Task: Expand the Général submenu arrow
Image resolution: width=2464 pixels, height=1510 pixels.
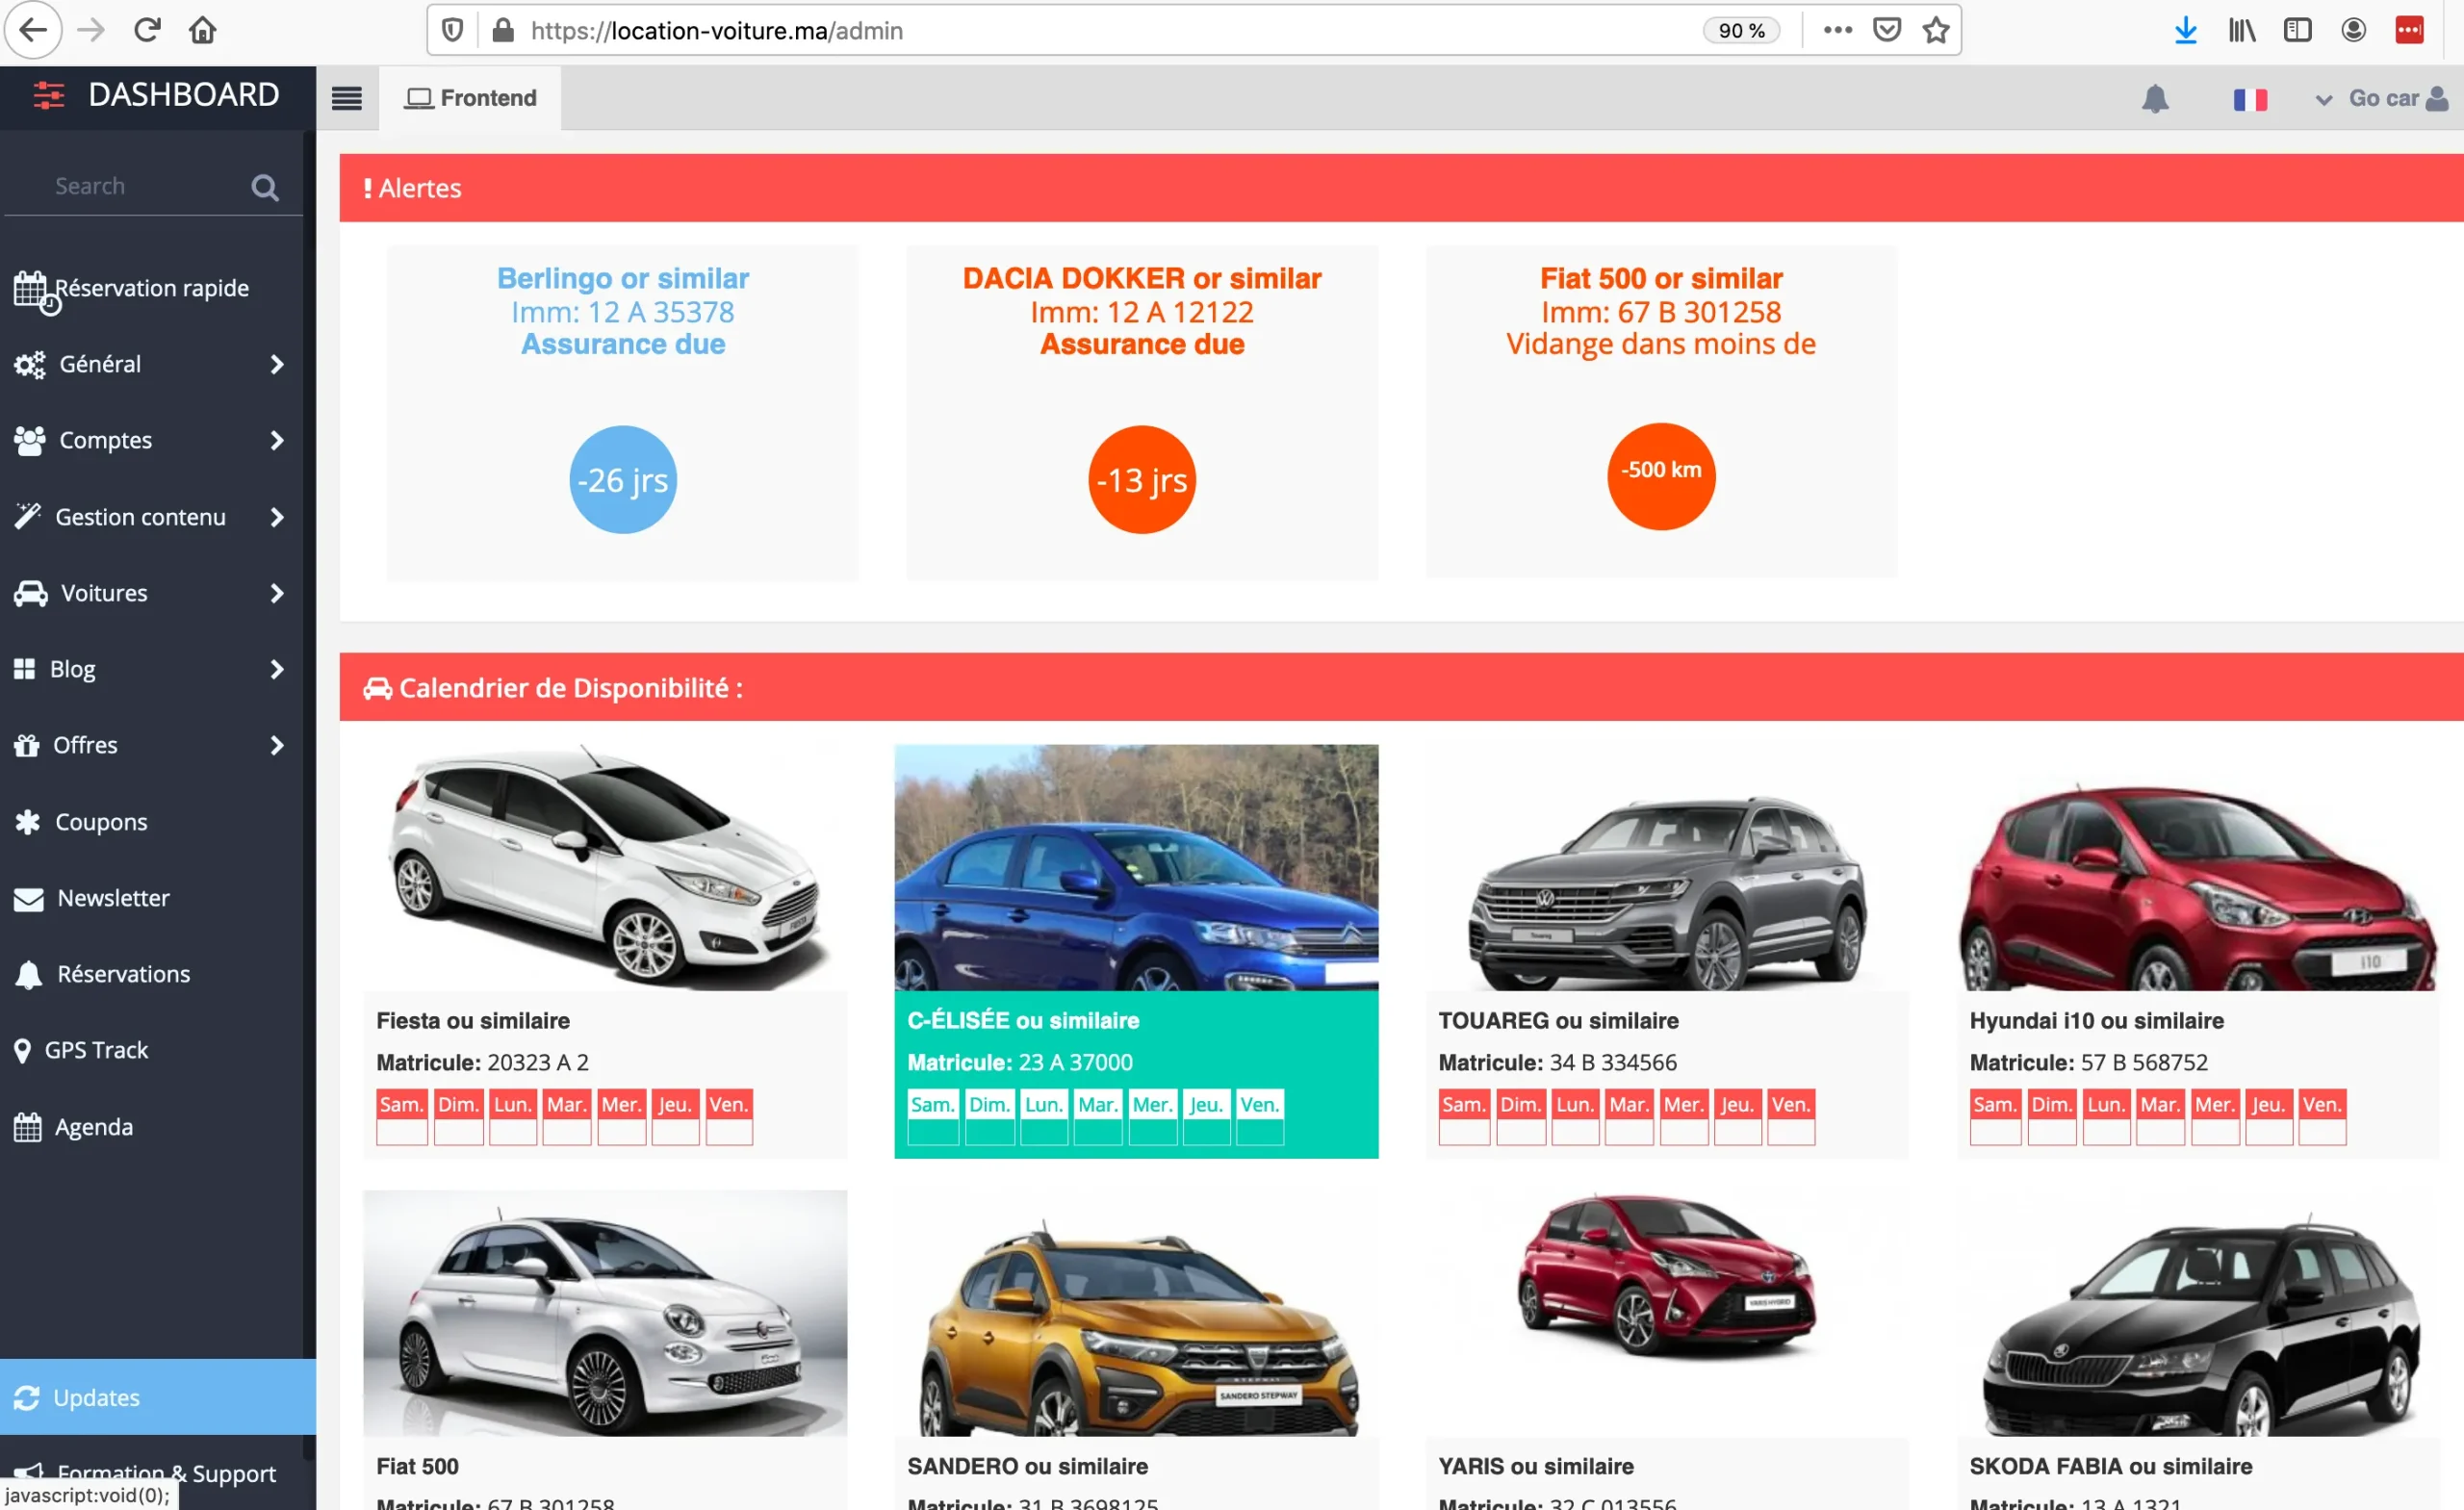Action: [277, 364]
